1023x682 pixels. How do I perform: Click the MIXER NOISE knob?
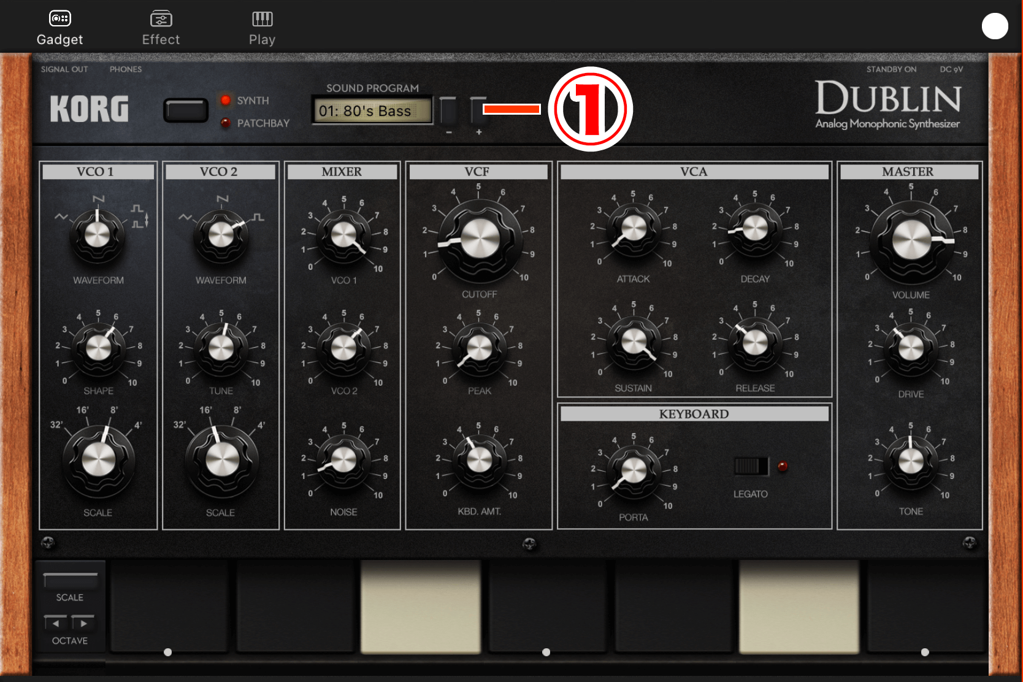(x=343, y=460)
